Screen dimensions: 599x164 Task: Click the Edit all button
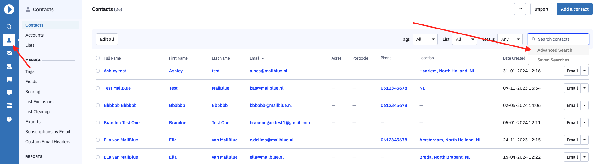coord(107,39)
